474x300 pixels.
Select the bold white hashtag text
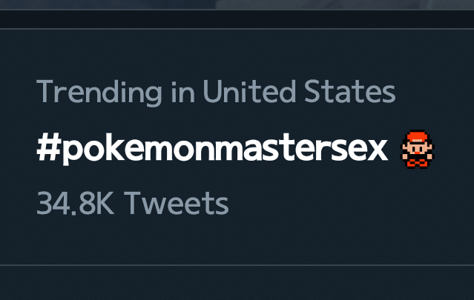[212, 150]
